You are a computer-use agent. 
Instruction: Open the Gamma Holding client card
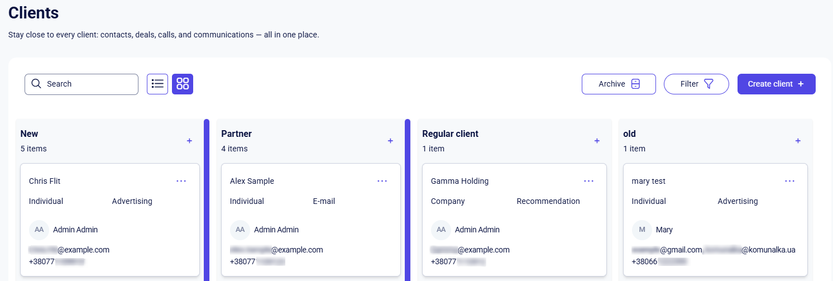pos(459,181)
